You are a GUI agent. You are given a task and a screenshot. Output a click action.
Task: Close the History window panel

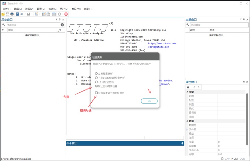[63, 19]
